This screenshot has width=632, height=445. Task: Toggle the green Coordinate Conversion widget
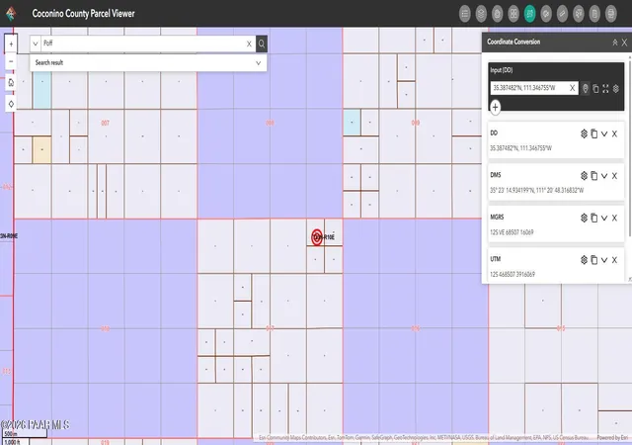pyautogui.click(x=529, y=14)
